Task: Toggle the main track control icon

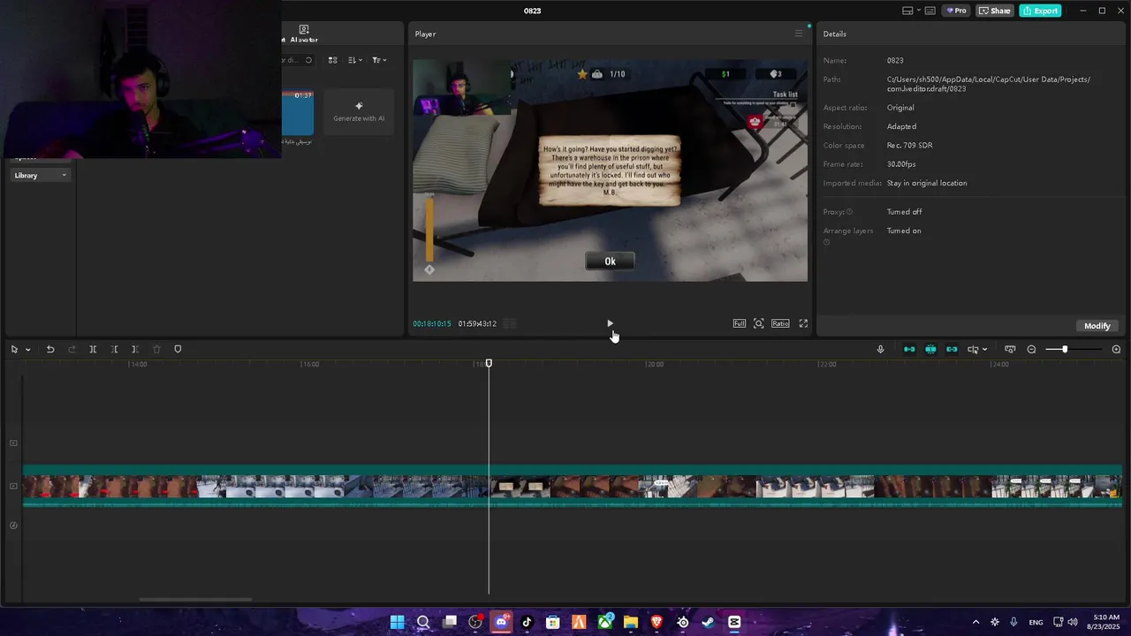Action: coord(13,486)
